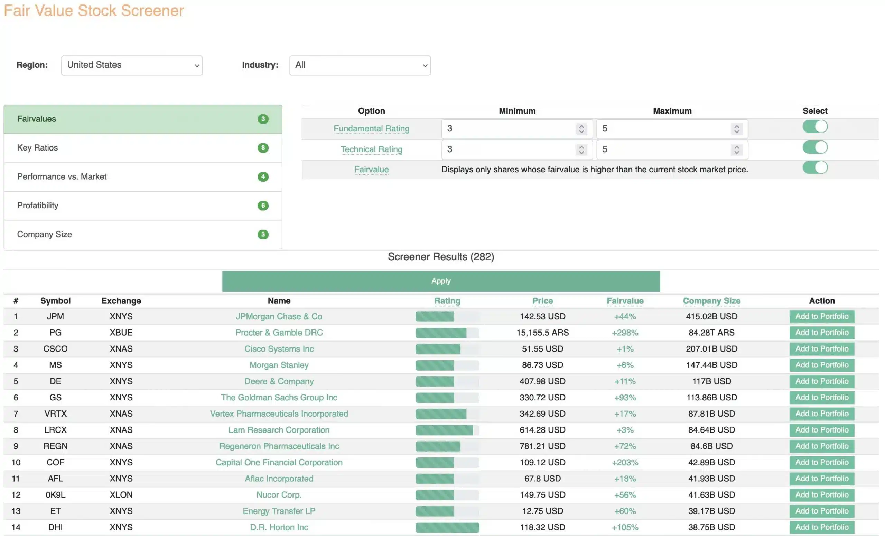
Task: Add PG to portfolio
Action: 821,333
